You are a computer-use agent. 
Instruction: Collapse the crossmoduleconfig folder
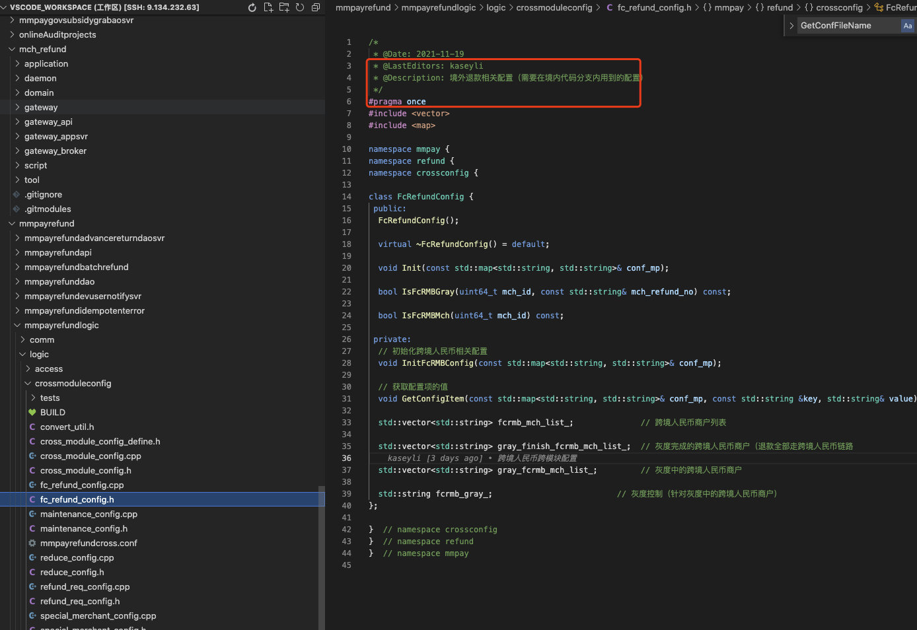pos(28,383)
